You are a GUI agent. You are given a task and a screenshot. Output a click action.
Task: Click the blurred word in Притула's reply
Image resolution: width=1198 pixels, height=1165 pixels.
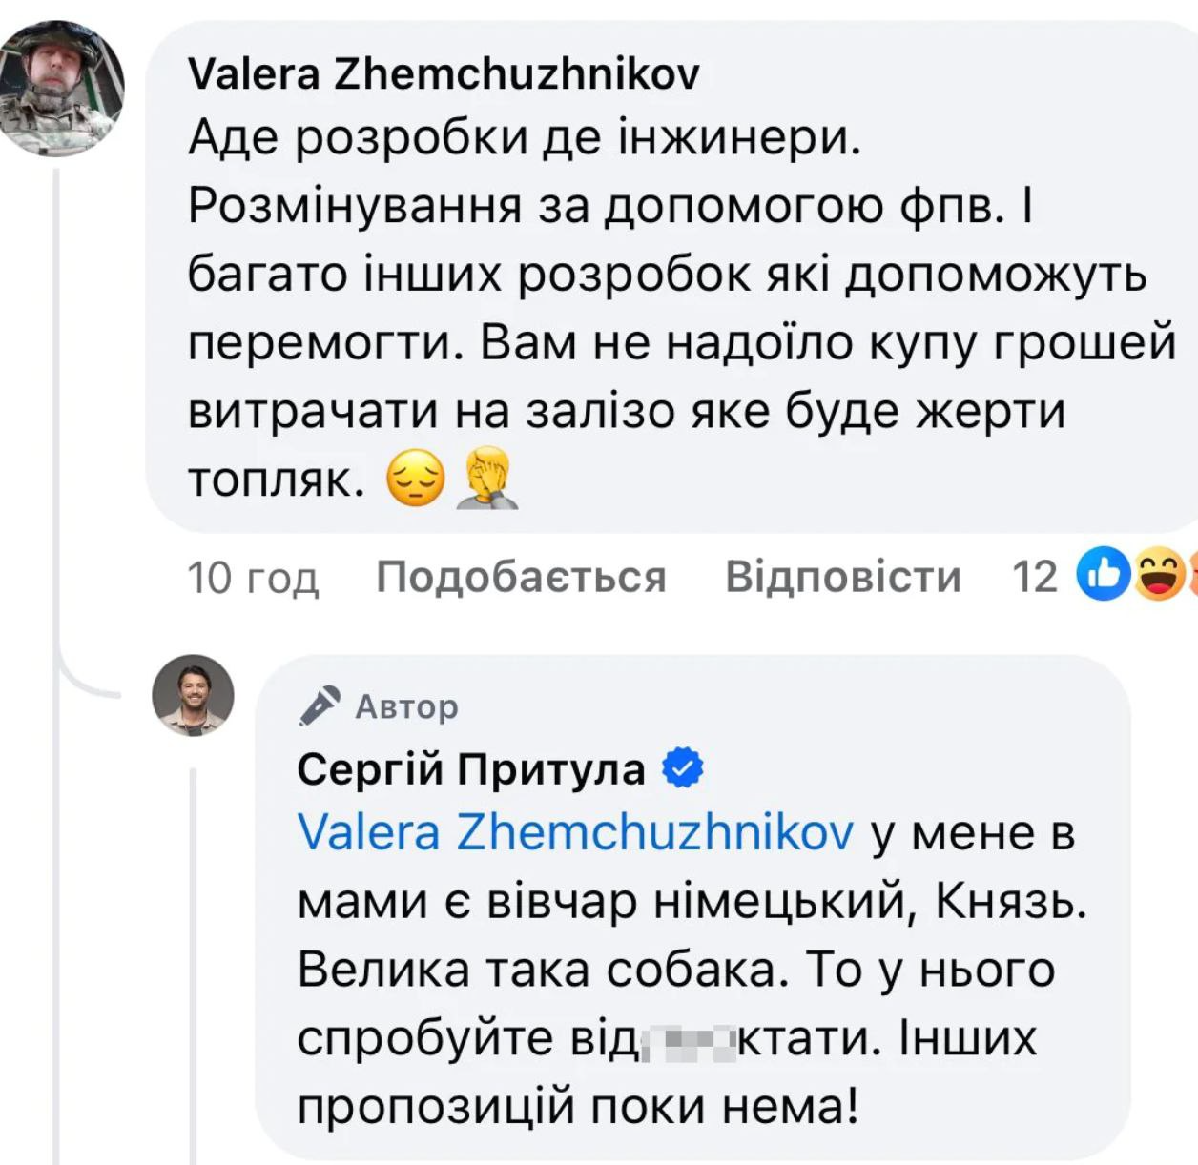(x=689, y=1040)
